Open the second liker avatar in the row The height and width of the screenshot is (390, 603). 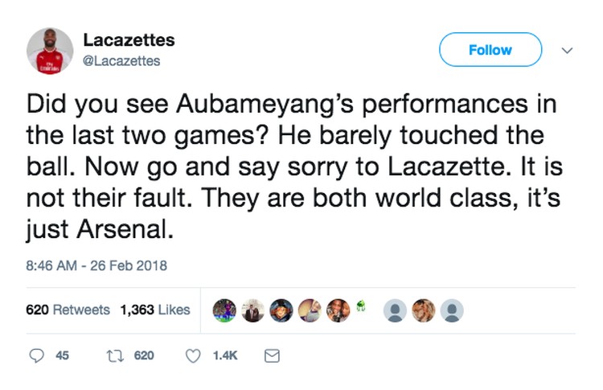tap(252, 310)
